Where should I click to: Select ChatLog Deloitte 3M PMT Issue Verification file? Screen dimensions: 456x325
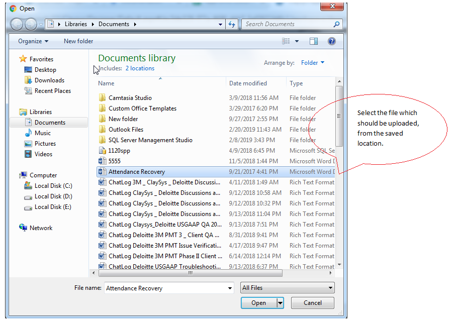coord(216,246)
